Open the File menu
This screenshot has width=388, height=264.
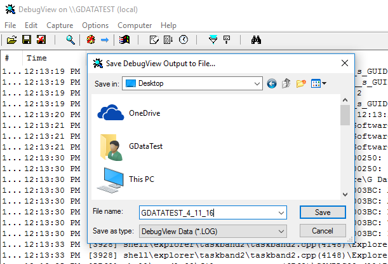[10, 25]
